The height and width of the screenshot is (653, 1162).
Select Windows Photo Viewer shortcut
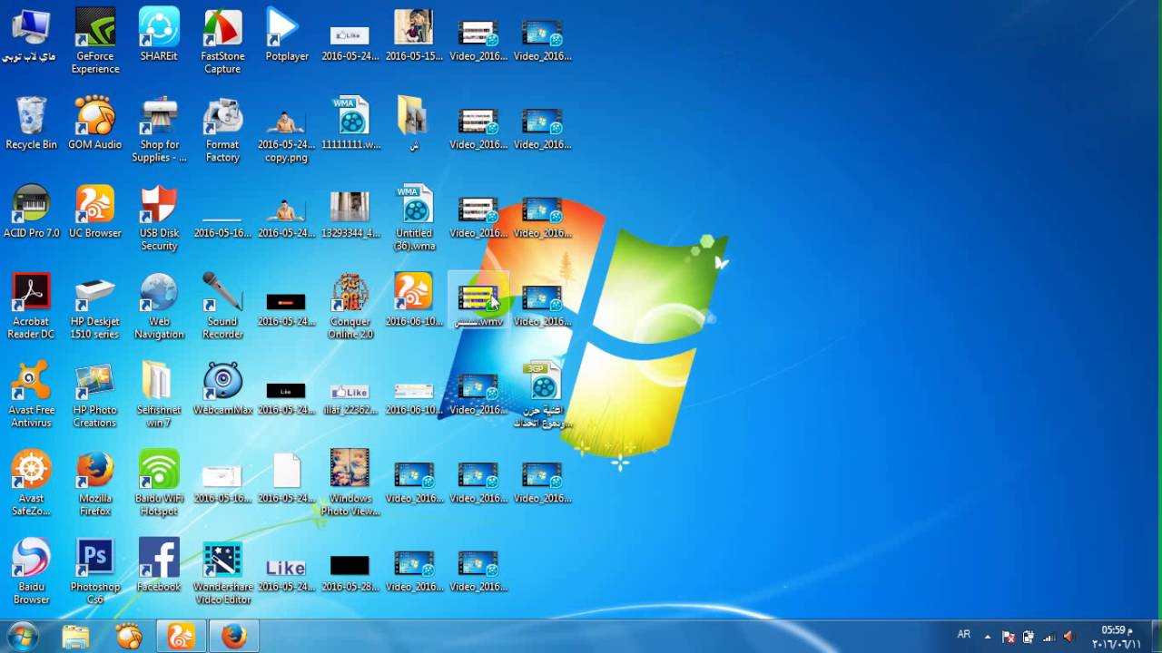pos(350,482)
